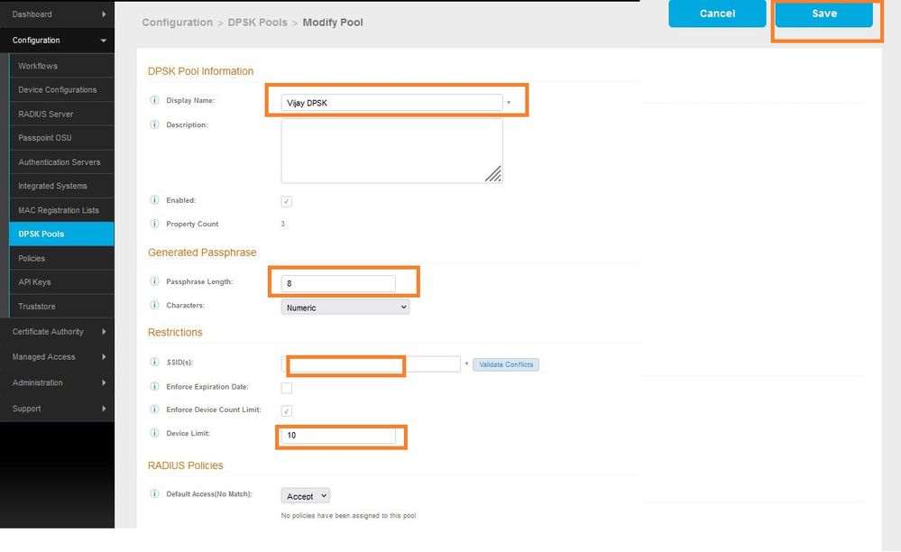
Task: Click the info icon beside Display Name
Action: coord(154,100)
